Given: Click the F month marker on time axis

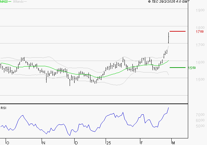Looking at the screenshot, I should pos(142,143).
